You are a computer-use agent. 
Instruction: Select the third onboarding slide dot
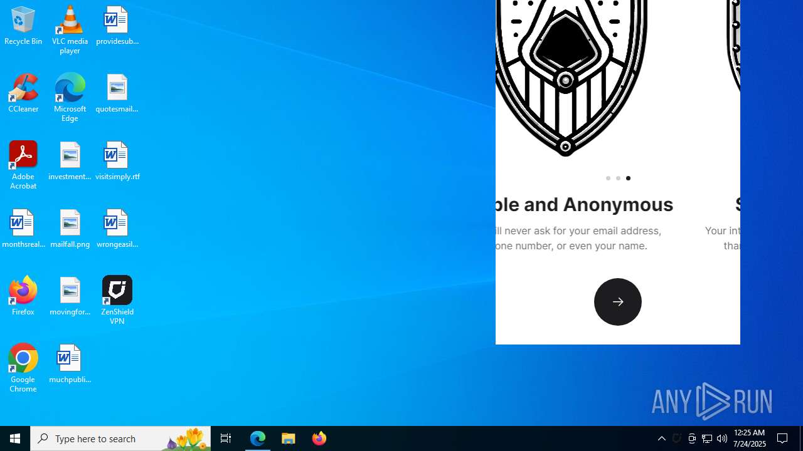point(628,179)
